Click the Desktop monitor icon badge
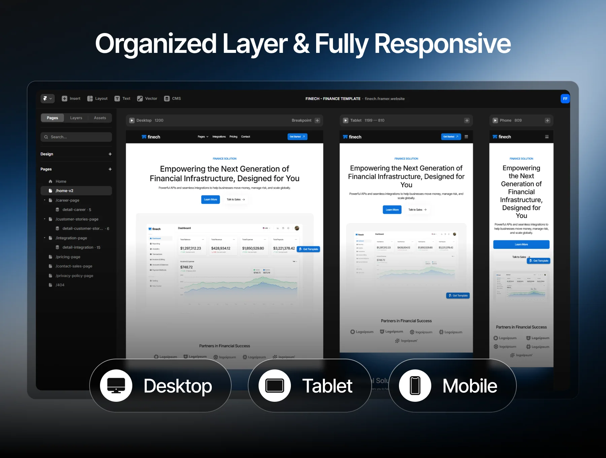 [x=116, y=386]
